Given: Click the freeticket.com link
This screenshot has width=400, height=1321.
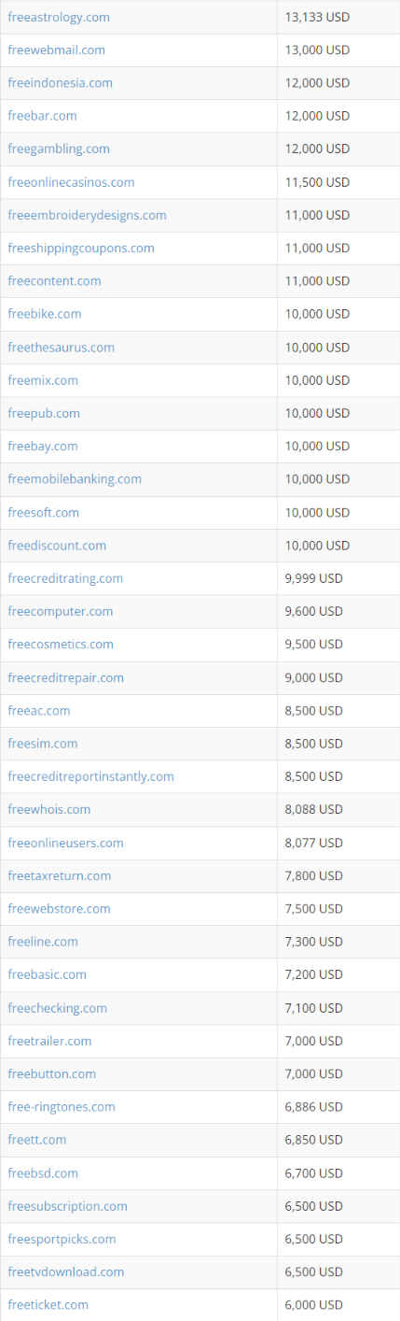Looking at the screenshot, I should coord(48,1304).
